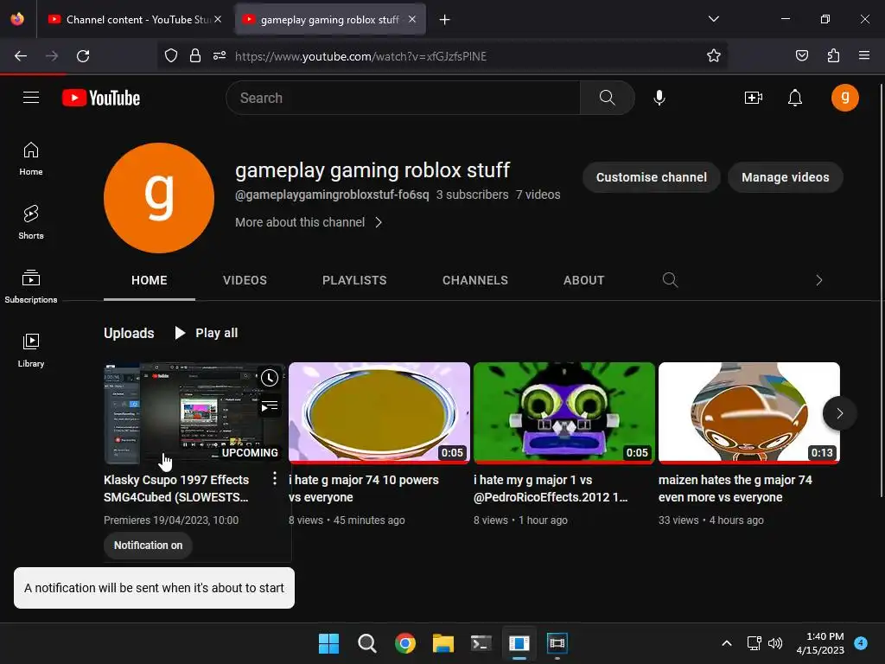Play all uploads

[x=206, y=333]
